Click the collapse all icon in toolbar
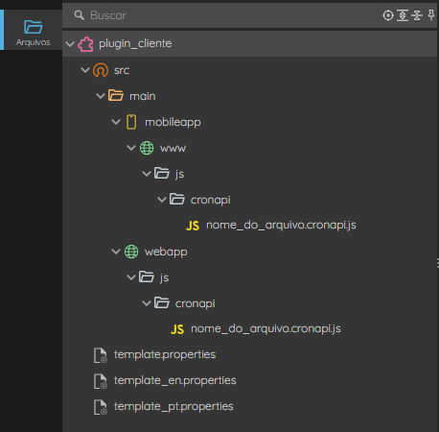This screenshot has width=439, height=432. click(417, 15)
